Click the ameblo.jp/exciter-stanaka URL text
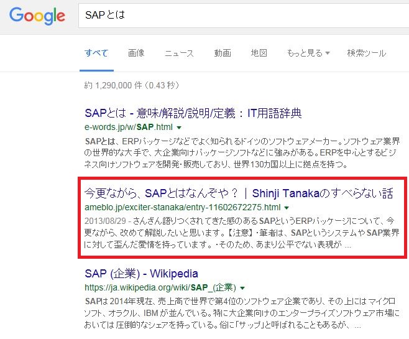The width and height of the screenshot is (409, 339). click(x=182, y=208)
